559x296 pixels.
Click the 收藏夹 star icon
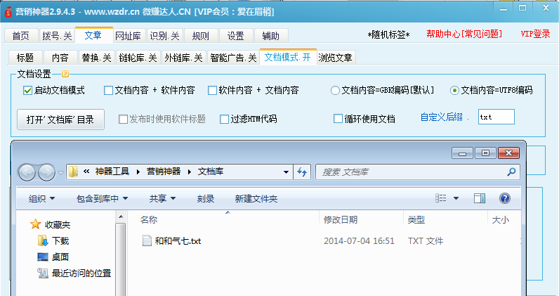(35, 224)
